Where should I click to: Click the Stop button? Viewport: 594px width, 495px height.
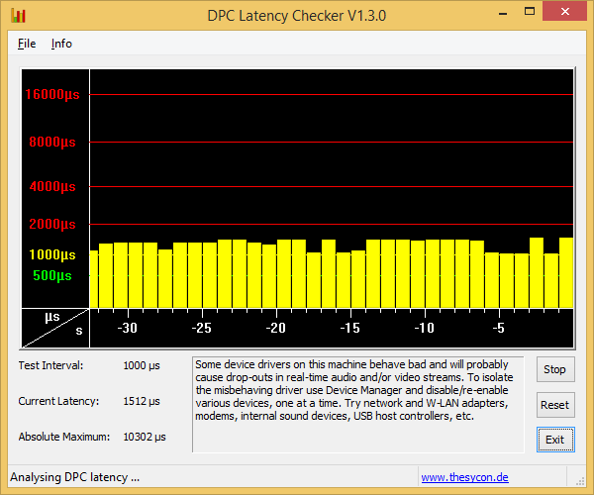click(555, 369)
